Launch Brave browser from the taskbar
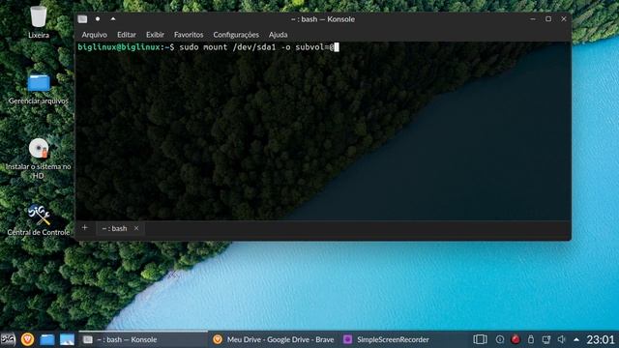Image resolution: width=619 pixels, height=348 pixels. [x=27, y=339]
